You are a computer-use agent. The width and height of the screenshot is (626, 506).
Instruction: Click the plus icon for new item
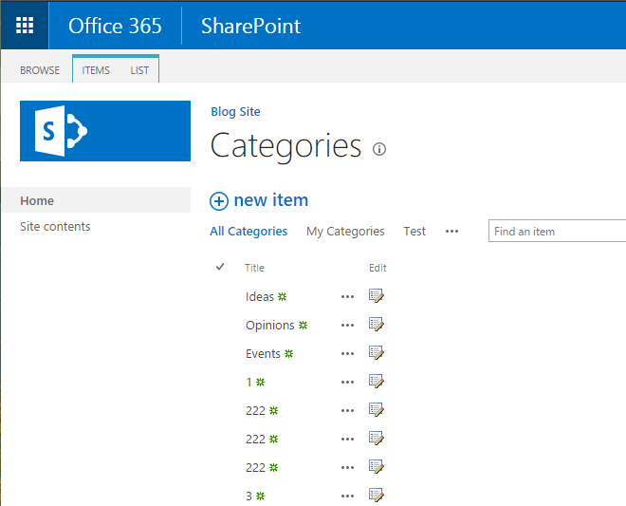pyautogui.click(x=219, y=200)
